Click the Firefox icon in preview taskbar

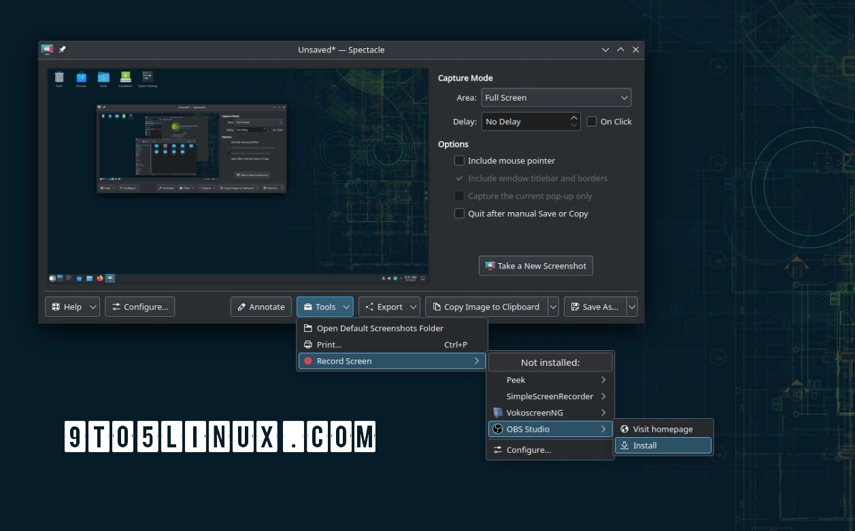coord(100,278)
